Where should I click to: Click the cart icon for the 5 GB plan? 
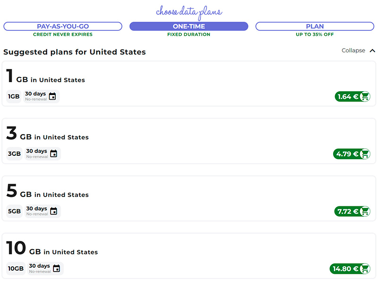(x=365, y=212)
